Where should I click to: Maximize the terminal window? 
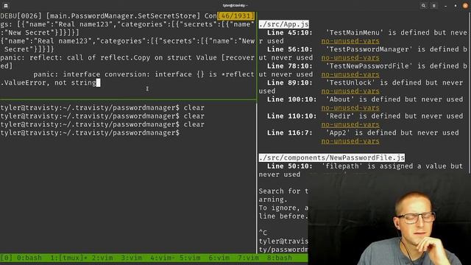point(456,6)
